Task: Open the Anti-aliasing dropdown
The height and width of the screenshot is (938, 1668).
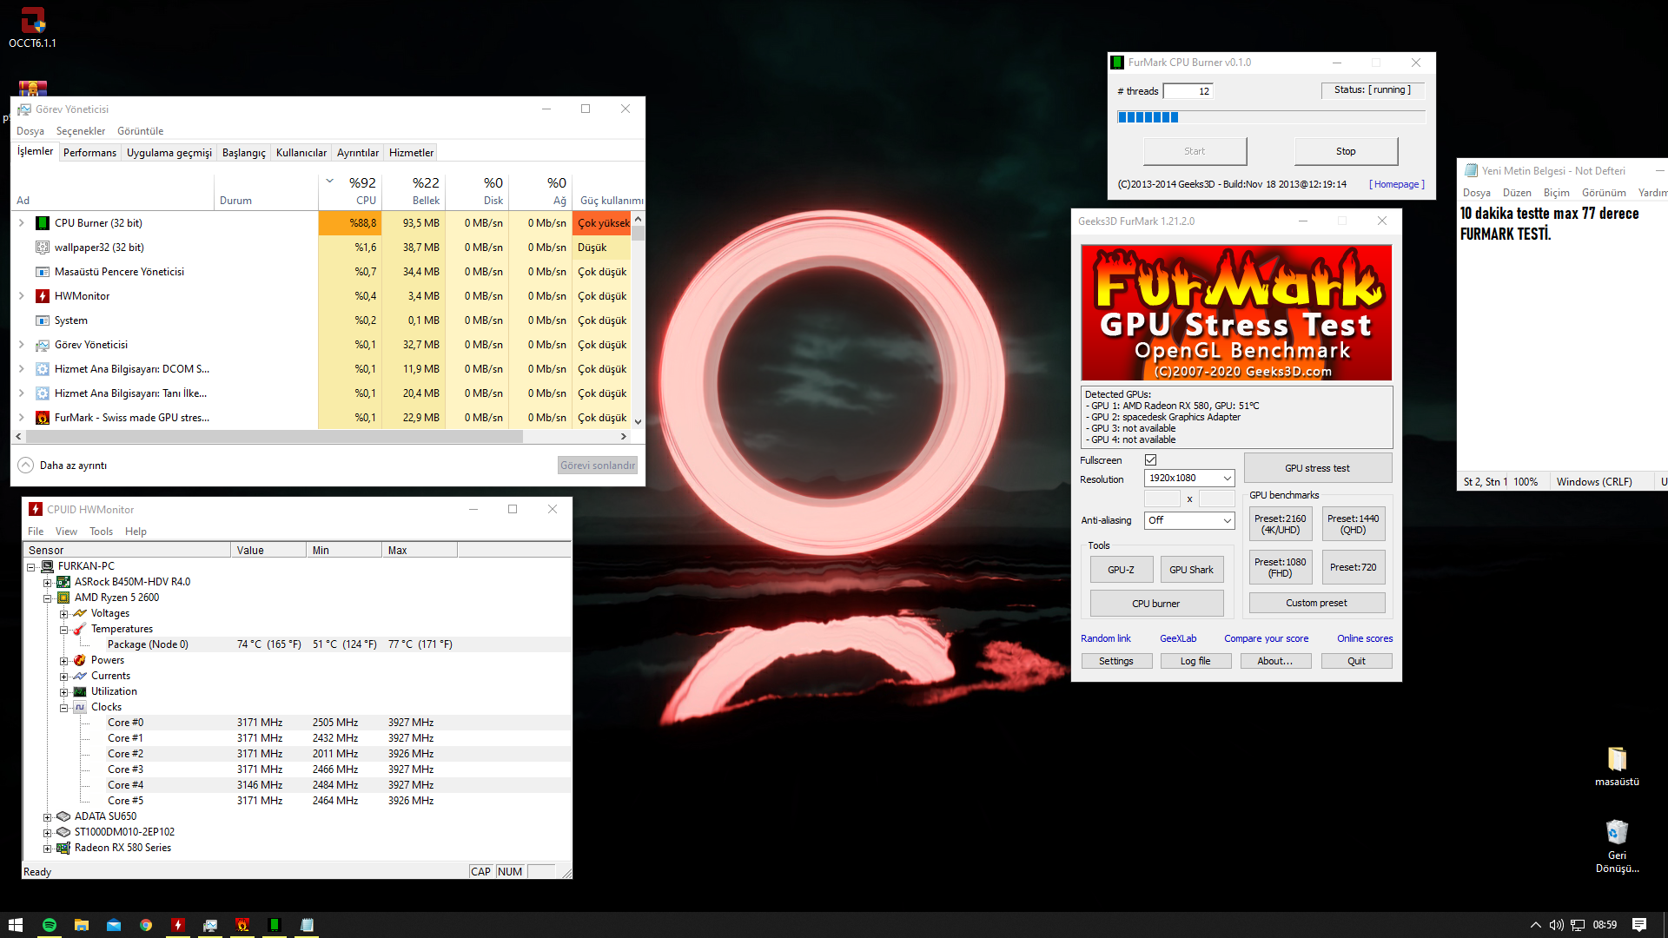Action: point(1189,520)
